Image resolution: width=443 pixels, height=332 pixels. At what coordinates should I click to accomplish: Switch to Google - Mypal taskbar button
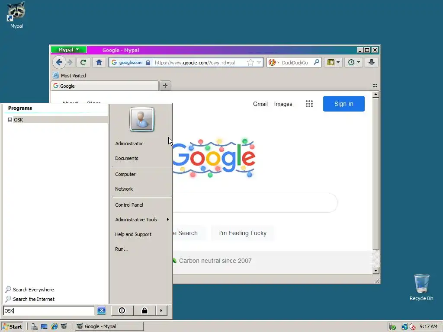pos(109,326)
